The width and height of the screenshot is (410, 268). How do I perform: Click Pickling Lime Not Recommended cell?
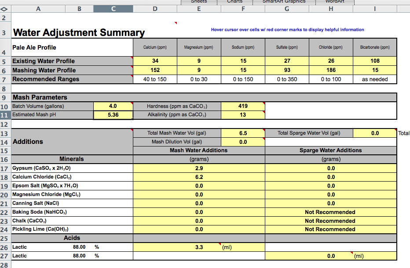pyautogui.click(x=331, y=229)
